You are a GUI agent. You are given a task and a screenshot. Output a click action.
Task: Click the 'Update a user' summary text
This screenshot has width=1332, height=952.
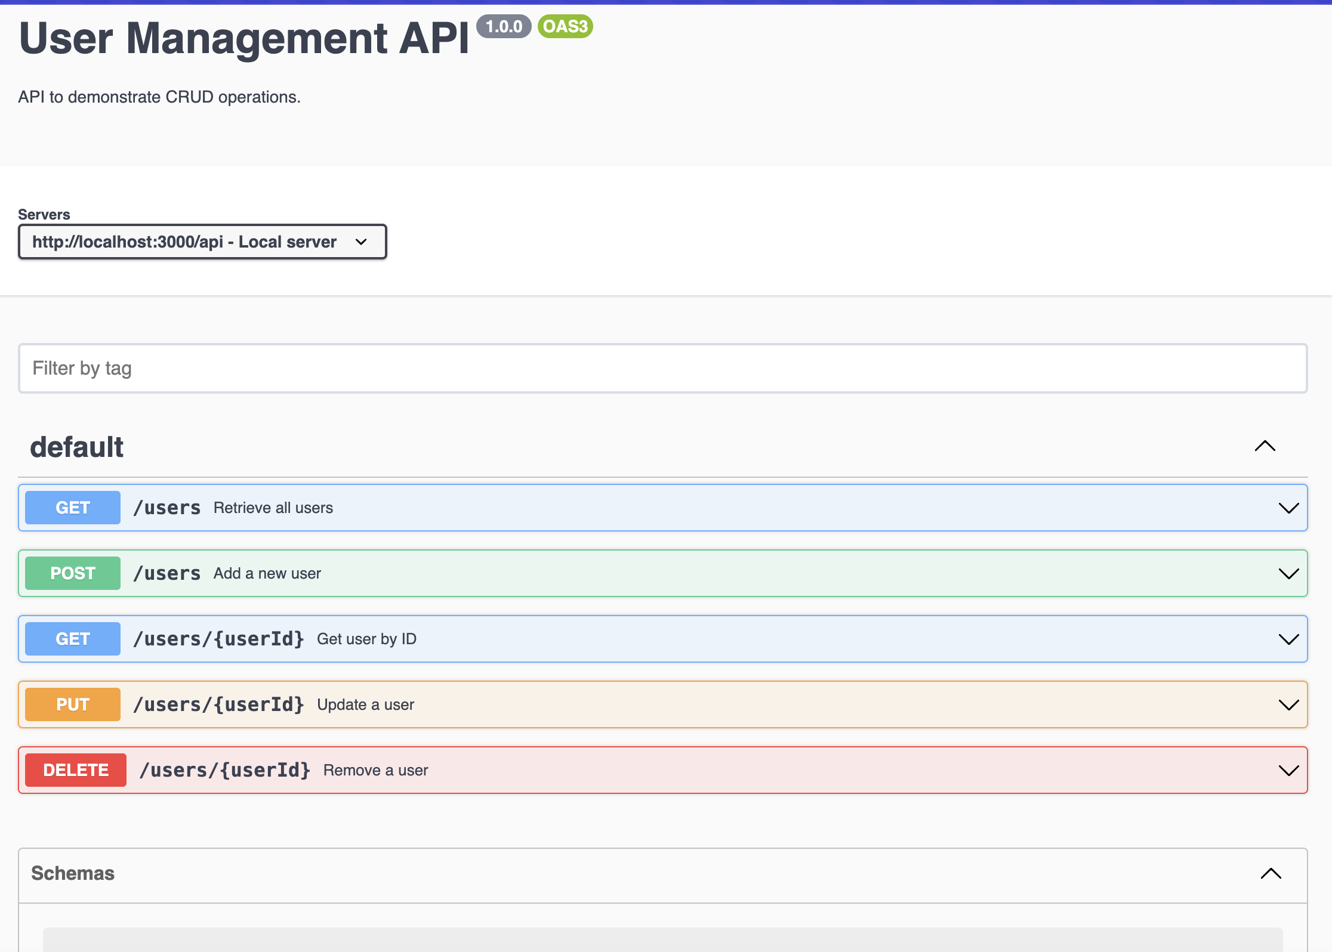coord(365,704)
